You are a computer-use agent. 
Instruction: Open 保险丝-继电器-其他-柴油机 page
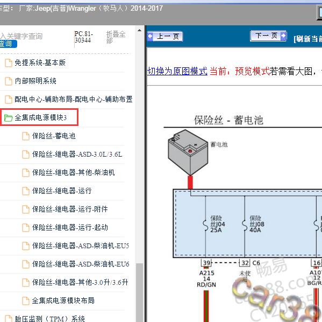click(x=73, y=172)
